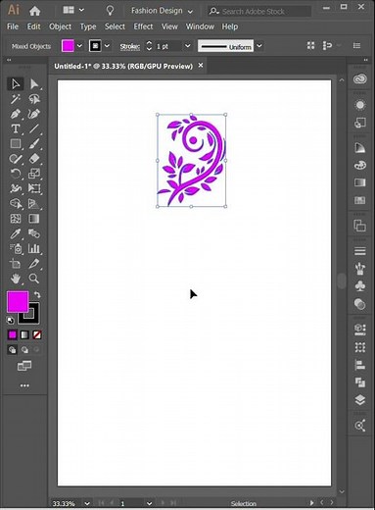The image size is (375, 510).
Task: Activate the Hand tool
Action: coord(16,279)
